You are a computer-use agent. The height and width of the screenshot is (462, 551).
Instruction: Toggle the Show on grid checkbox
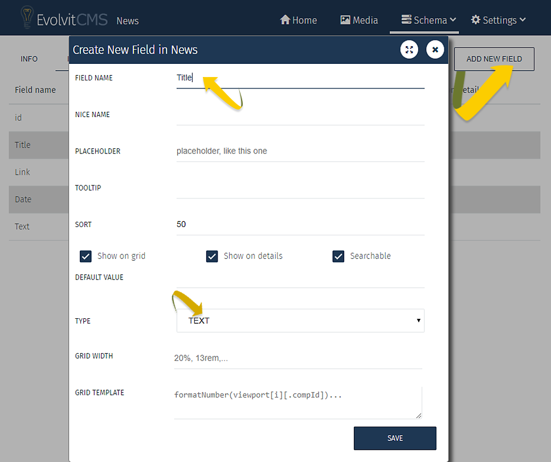click(86, 256)
